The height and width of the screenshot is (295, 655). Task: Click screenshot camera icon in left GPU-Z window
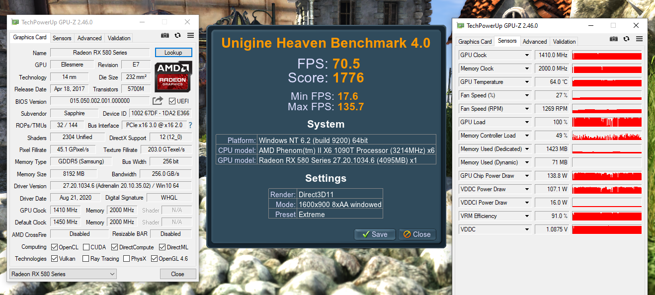pyautogui.click(x=165, y=35)
